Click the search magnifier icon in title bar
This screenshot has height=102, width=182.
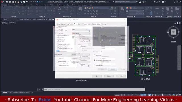click(137, 2)
